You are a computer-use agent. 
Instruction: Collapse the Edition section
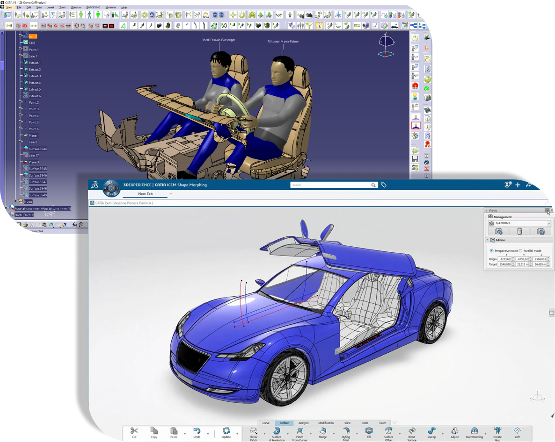coord(487,240)
